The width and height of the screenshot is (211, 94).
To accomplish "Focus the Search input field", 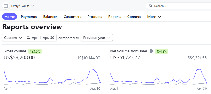I will tap(178, 6).
